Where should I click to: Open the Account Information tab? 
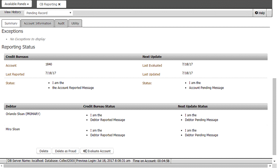[x=37, y=23]
